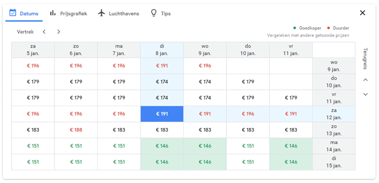This screenshot has height=183, width=379.
Task: Pick € 146 for 11 jan. departure, 14 jan. return
Action: click(x=291, y=146)
